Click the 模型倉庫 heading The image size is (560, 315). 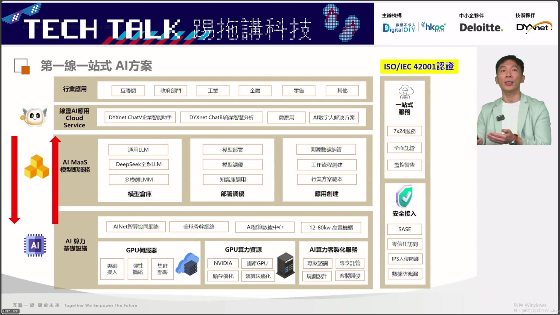point(139,194)
